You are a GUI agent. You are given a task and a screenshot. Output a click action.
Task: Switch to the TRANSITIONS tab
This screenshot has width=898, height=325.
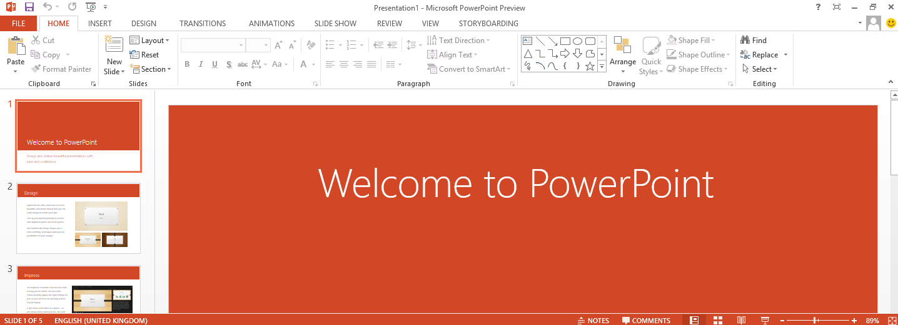tap(203, 24)
